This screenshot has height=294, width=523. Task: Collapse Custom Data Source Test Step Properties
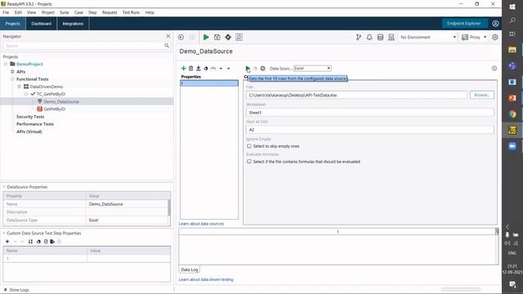[x=4, y=234]
